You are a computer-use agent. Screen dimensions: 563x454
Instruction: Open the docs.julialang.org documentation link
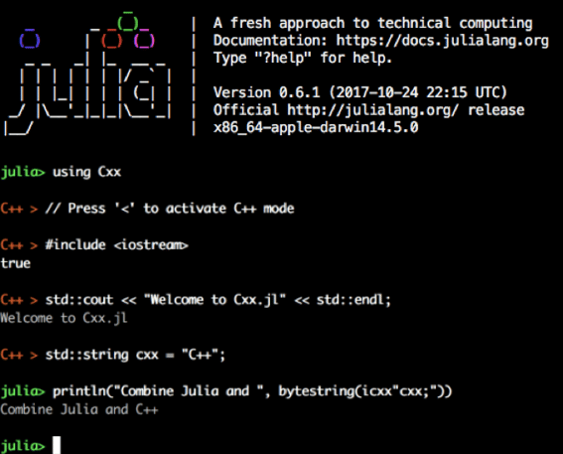point(442,40)
